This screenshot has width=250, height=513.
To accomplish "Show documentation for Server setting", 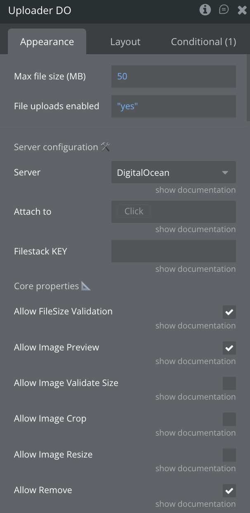I will [196, 190].
